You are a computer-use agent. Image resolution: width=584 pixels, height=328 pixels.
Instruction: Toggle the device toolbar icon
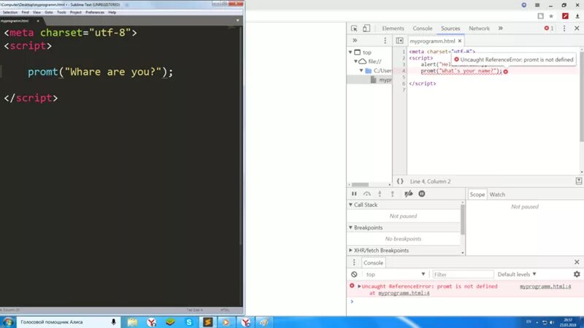coord(366,28)
